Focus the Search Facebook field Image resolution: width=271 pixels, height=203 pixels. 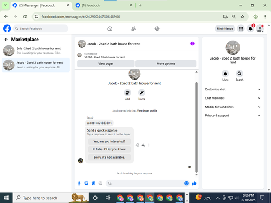tap(41, 29)
